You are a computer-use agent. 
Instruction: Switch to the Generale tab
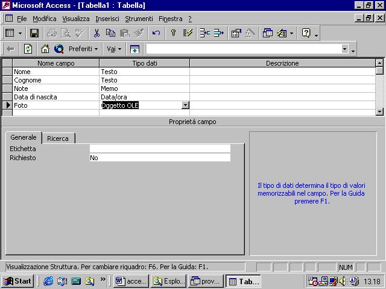[24, 137]
